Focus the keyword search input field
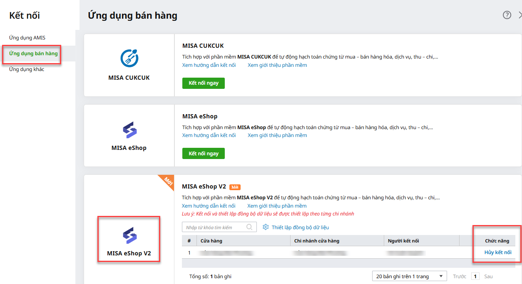The width and height of the screenshot is (522, 284). pyautogui.click(x=214, y=228)
